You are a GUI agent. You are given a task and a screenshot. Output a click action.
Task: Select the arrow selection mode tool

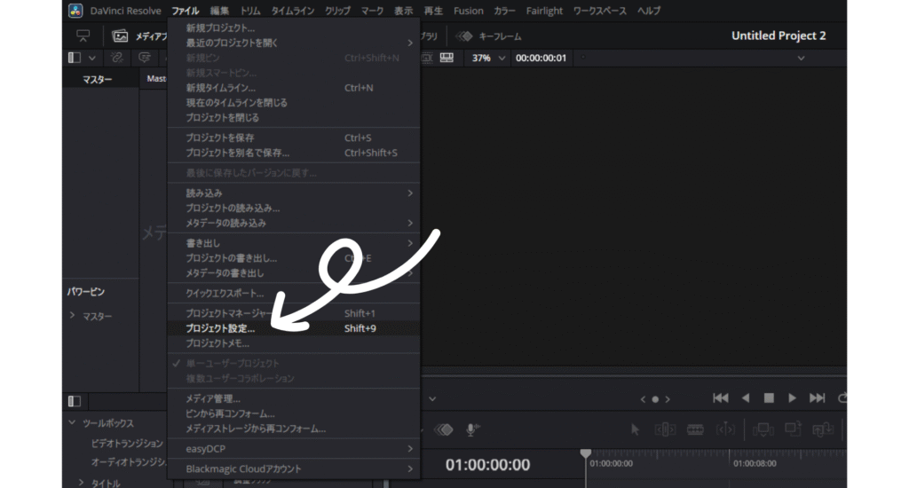tap(635, 429)
